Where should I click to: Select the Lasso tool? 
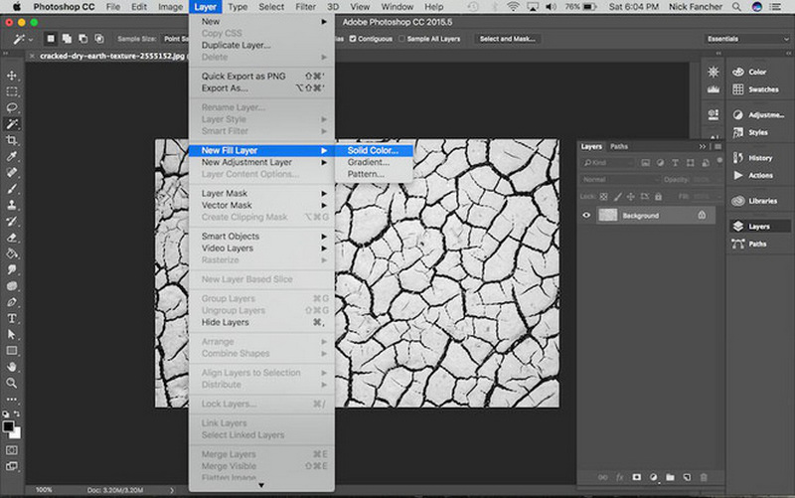pyautogui.click(x=12, y=107)
